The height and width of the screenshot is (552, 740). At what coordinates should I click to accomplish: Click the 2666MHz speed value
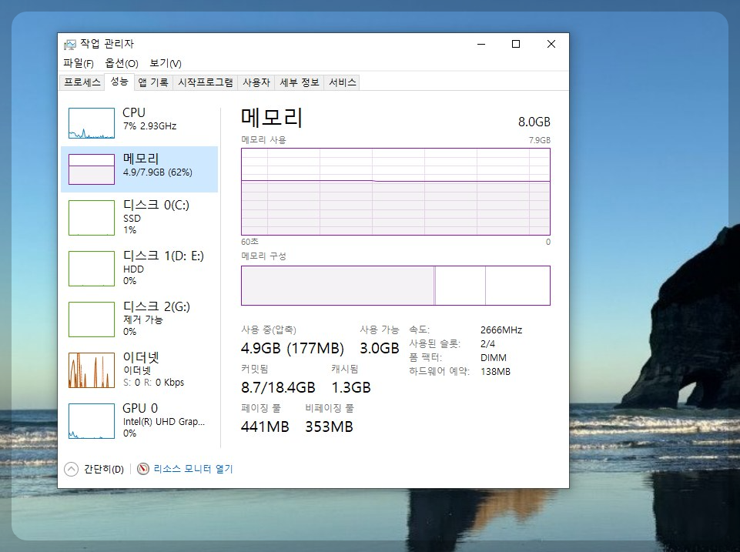pos(501,330)
